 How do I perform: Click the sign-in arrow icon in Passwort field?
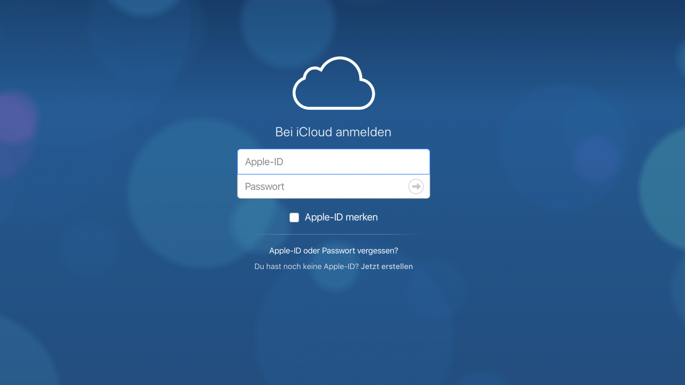[x=416, y=186]
